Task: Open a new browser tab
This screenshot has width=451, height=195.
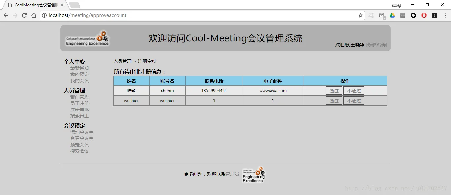Action: coord(75,5)
